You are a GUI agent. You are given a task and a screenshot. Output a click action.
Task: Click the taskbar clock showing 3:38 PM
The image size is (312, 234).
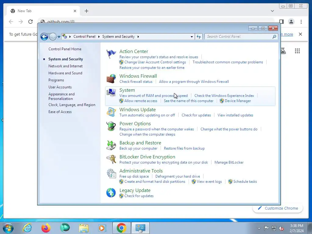(x=296, y=228)
